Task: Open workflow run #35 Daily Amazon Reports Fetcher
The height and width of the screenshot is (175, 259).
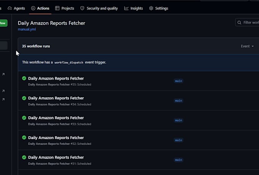Action: coord(56,79)
